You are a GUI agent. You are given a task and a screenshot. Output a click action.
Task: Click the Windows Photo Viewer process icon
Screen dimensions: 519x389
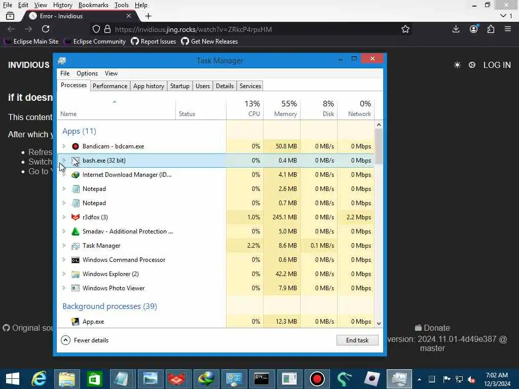click(76, 288)
